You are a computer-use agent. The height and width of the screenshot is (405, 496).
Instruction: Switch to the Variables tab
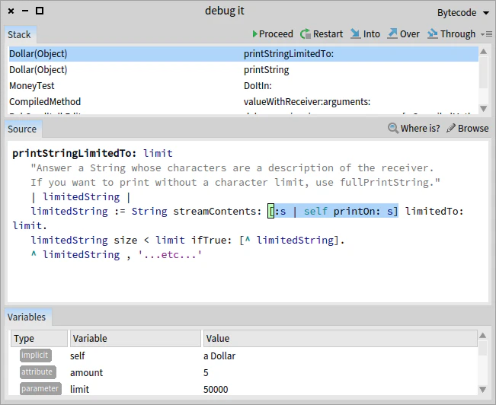click(x=27, y=317)
